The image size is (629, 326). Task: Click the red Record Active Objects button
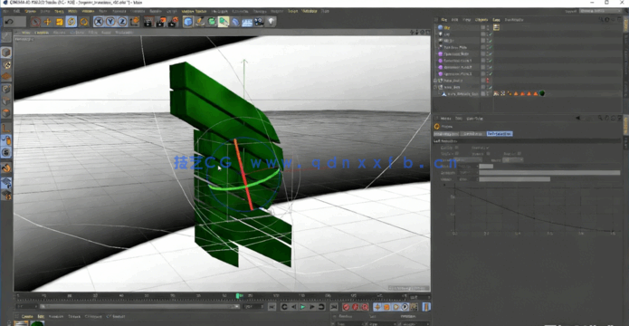(346, 307)
